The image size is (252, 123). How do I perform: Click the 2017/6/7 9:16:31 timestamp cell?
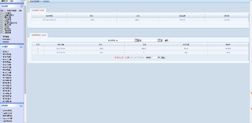point(49,20)
